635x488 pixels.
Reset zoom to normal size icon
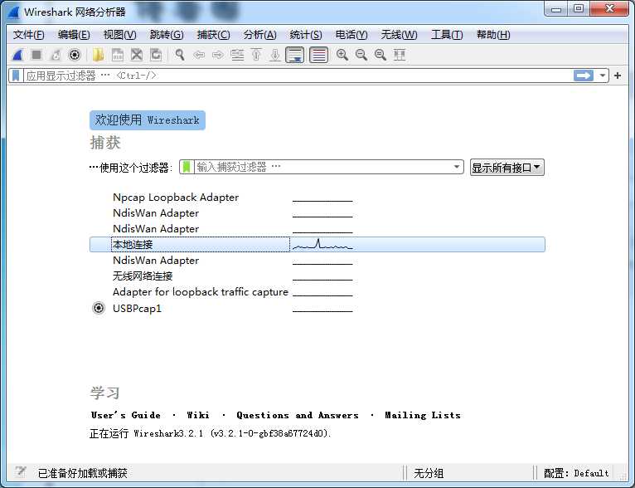pos(381,55)
